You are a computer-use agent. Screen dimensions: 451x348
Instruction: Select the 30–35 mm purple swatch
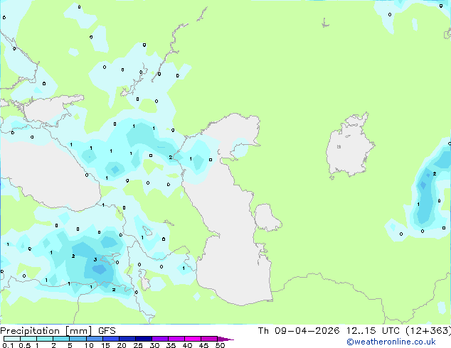[160, 339]
